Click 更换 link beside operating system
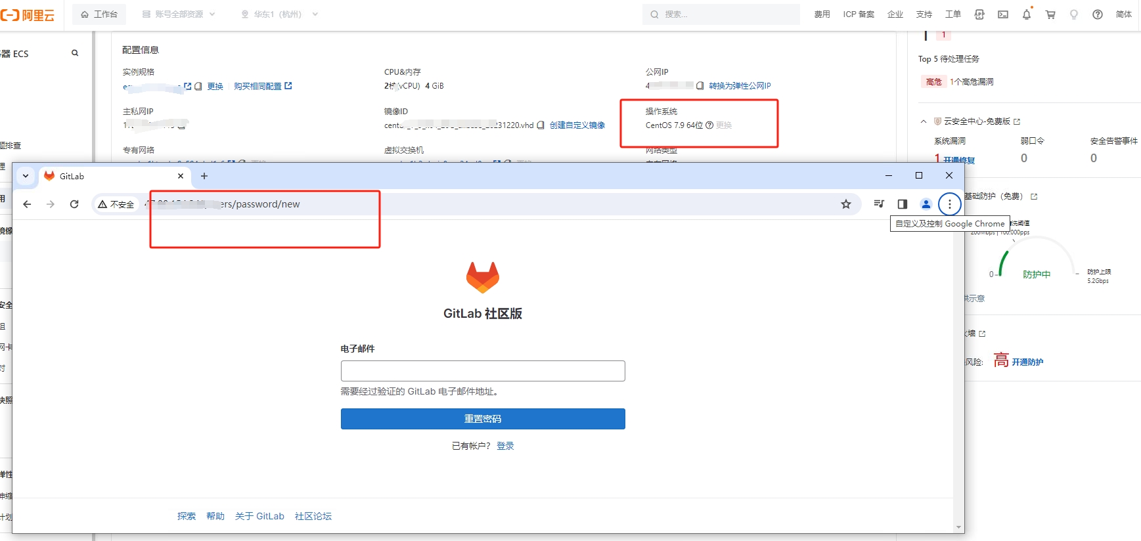This screenshot has height=541, width=1141. point(724,125)
